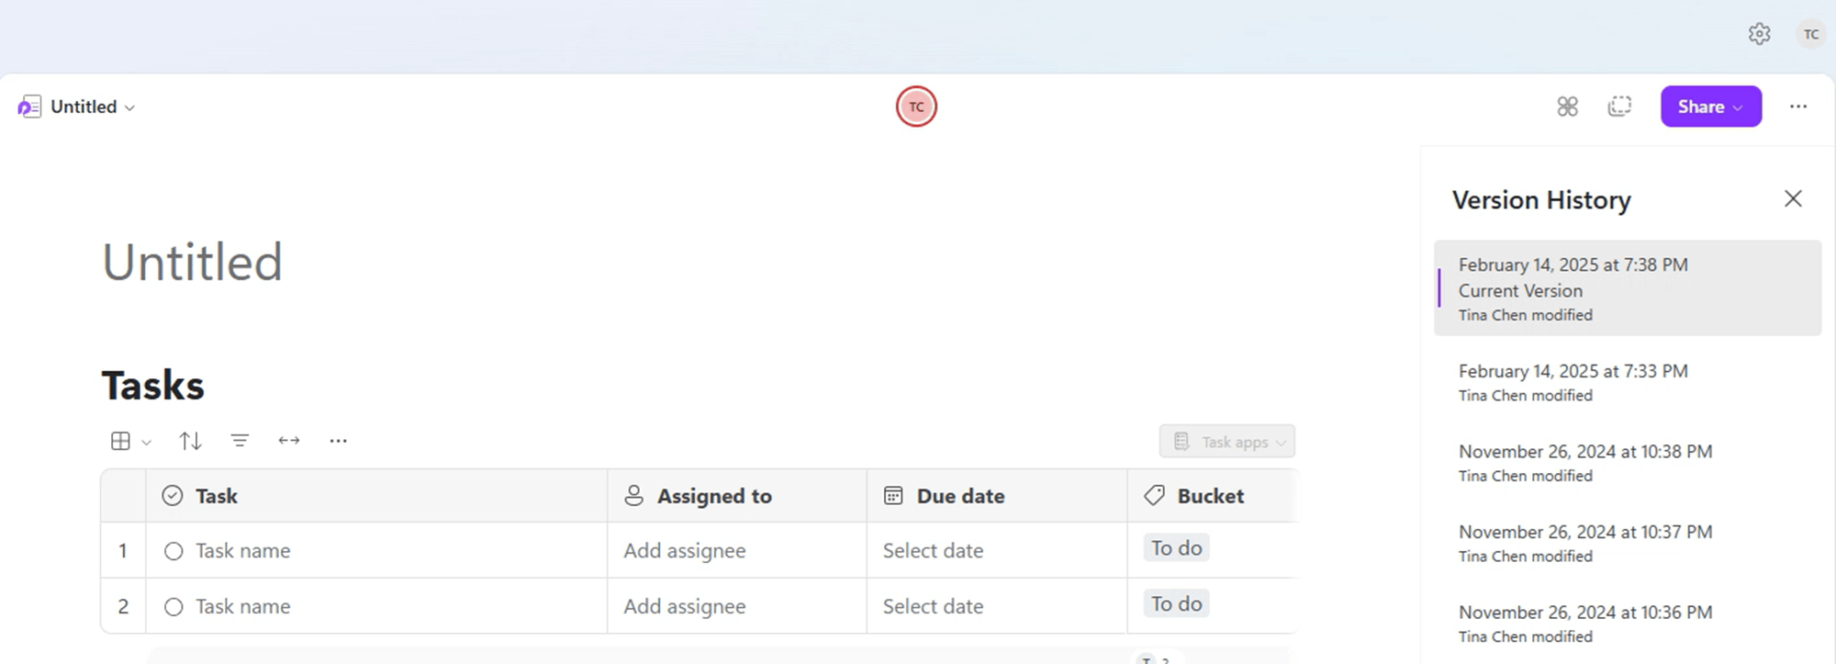Click the To do bucket tag on row 1

tap(1175, 547)
